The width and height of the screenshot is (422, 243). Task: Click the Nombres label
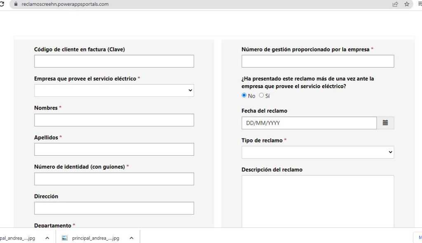pos(46,107)
